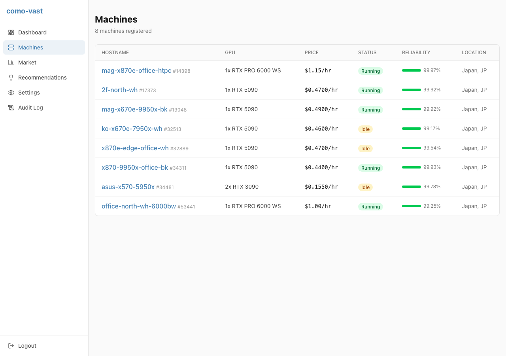This screenshot has width=506, height=356.
Task: Click the 99.54% reliability value
Action: click(x=432, y=148)
